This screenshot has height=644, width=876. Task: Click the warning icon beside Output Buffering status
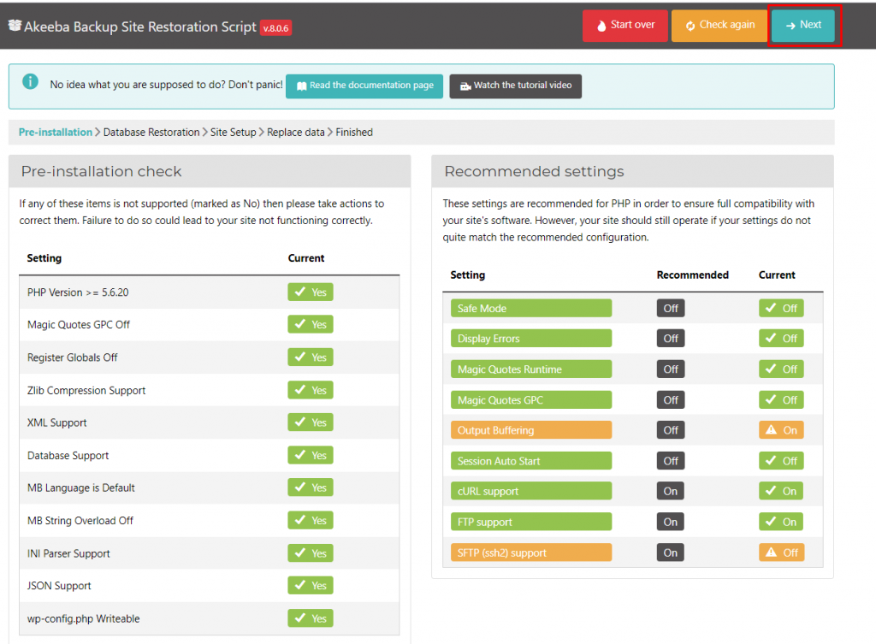click(771, 430)
